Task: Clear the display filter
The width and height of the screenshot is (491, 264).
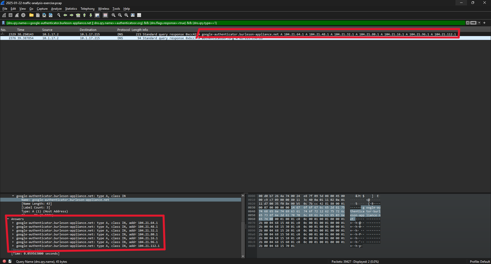Action: click(468, 23)
